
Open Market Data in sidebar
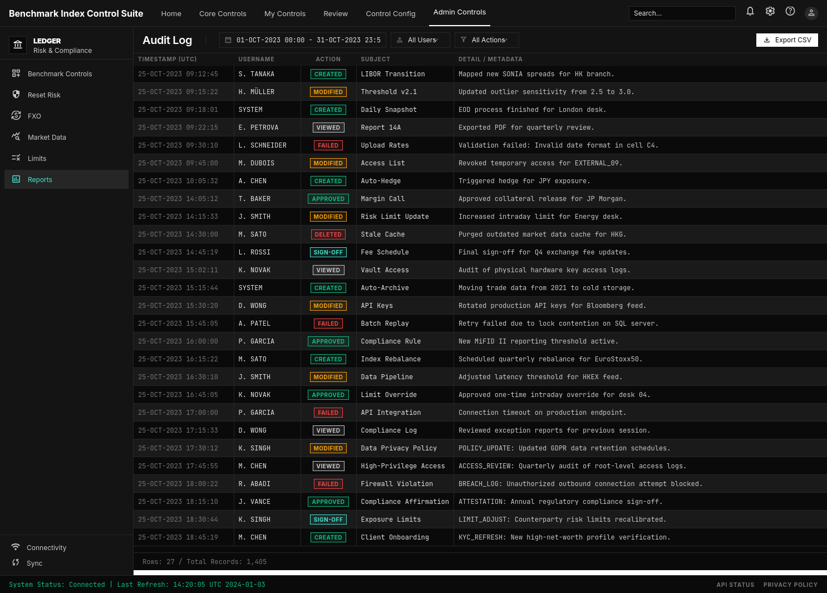point(66,137)
